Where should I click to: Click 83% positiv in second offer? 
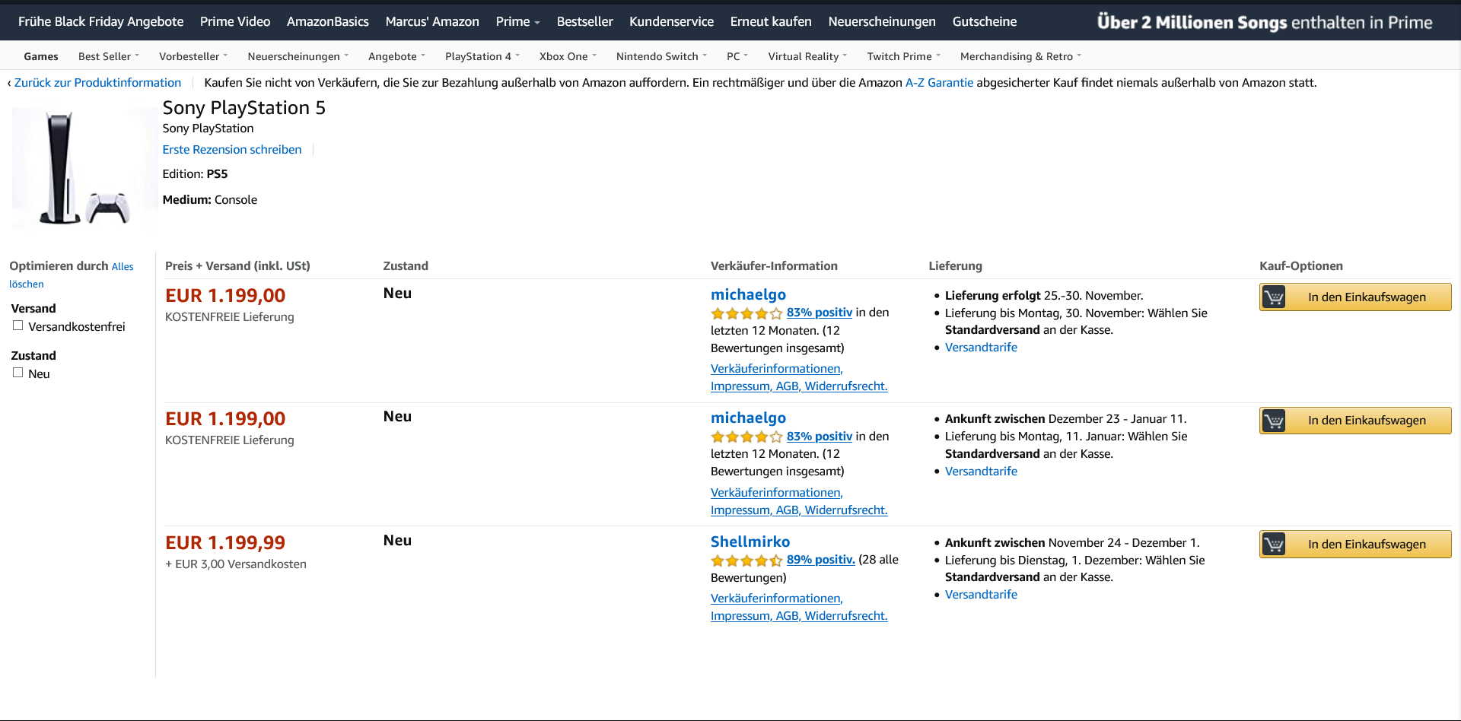pos(820,436)
